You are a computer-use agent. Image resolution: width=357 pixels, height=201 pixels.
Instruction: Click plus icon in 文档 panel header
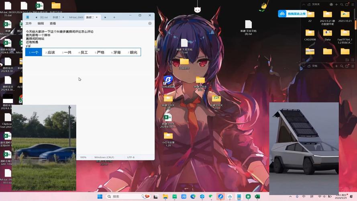click(x=336, y=66)
